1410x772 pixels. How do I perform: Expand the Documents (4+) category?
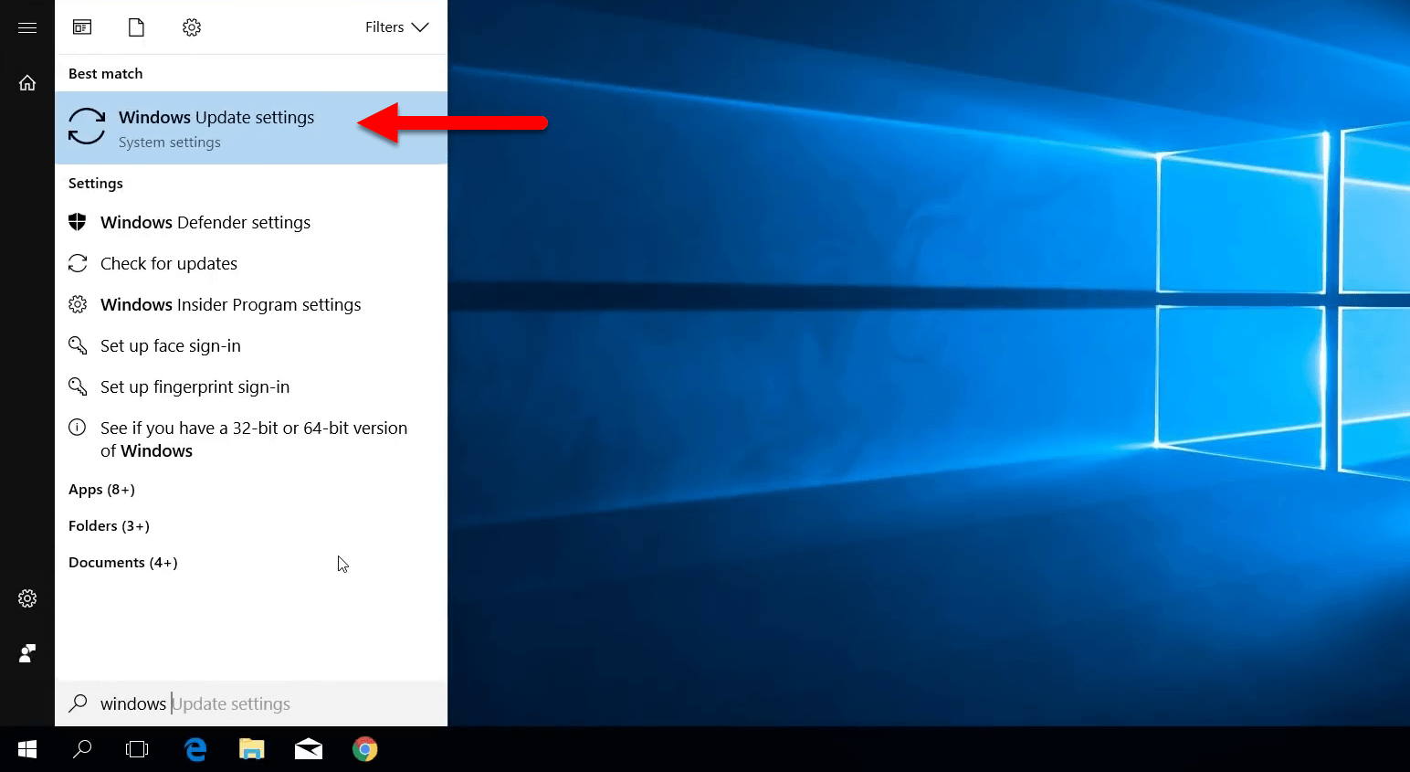point(123,563)
